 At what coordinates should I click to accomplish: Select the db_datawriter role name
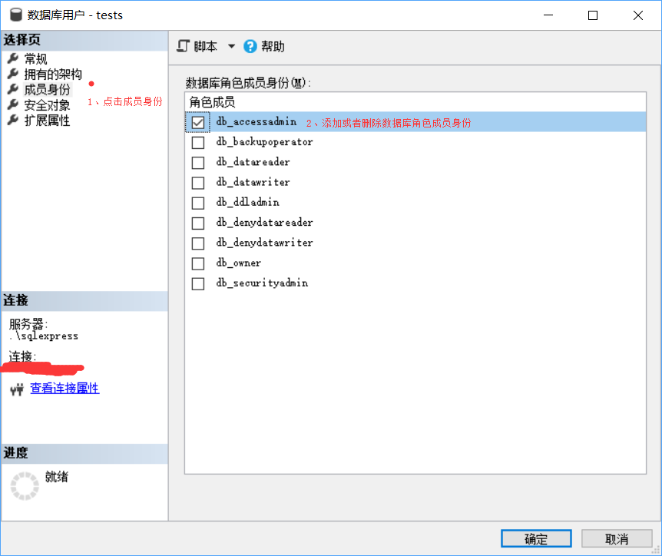(253, 182)
